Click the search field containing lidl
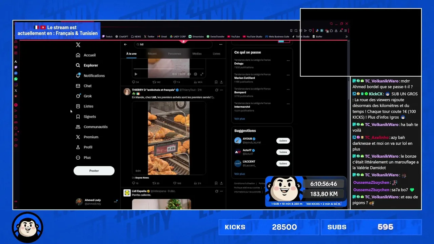This screenshot has height=244, width=434. [x=174, y=44]
